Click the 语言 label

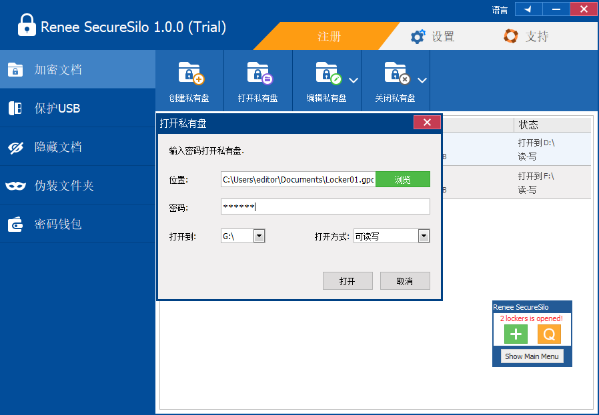pos(500,10)
